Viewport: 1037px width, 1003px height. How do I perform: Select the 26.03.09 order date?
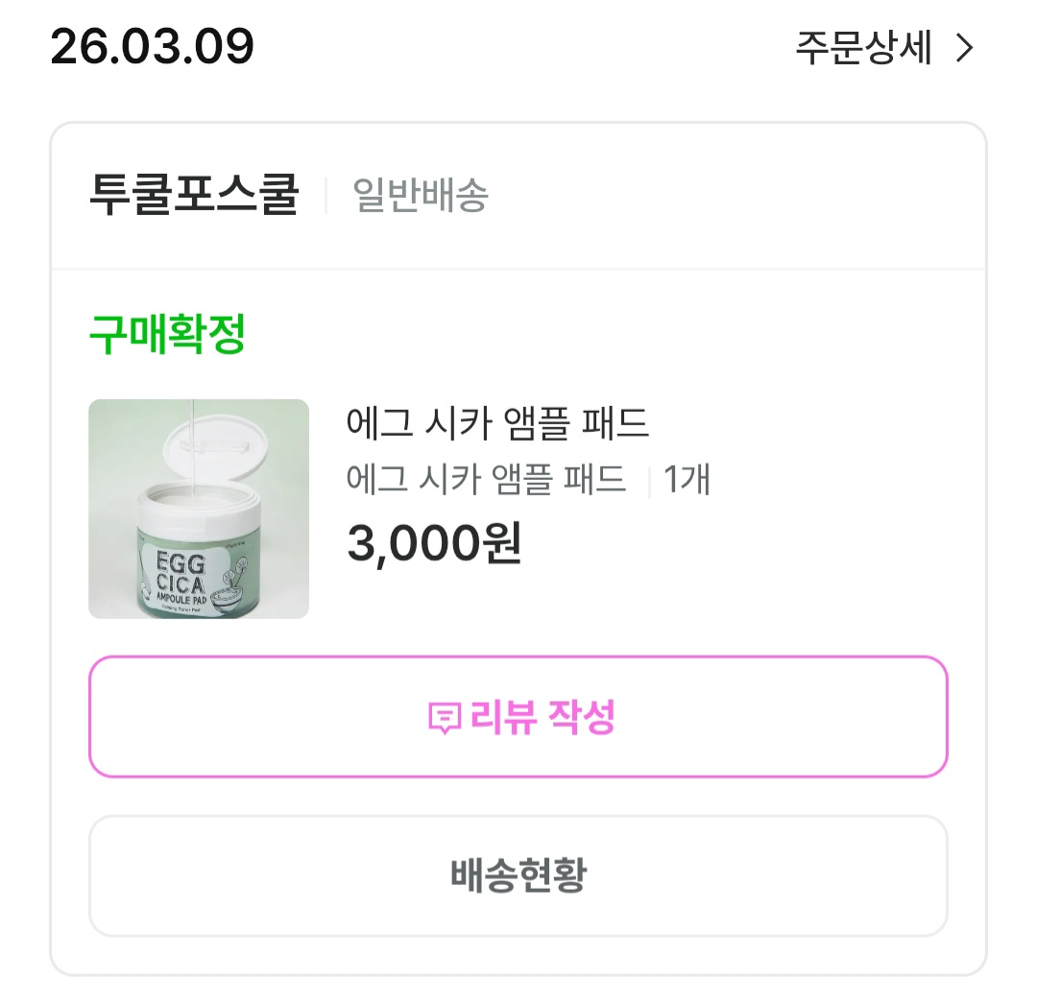[x=152, y=46]
